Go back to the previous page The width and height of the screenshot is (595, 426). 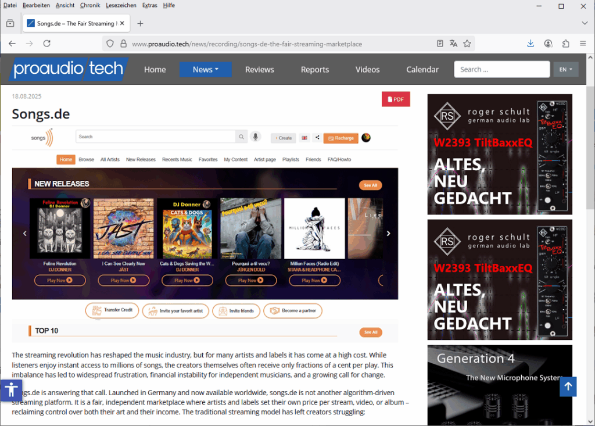point(12,44)
